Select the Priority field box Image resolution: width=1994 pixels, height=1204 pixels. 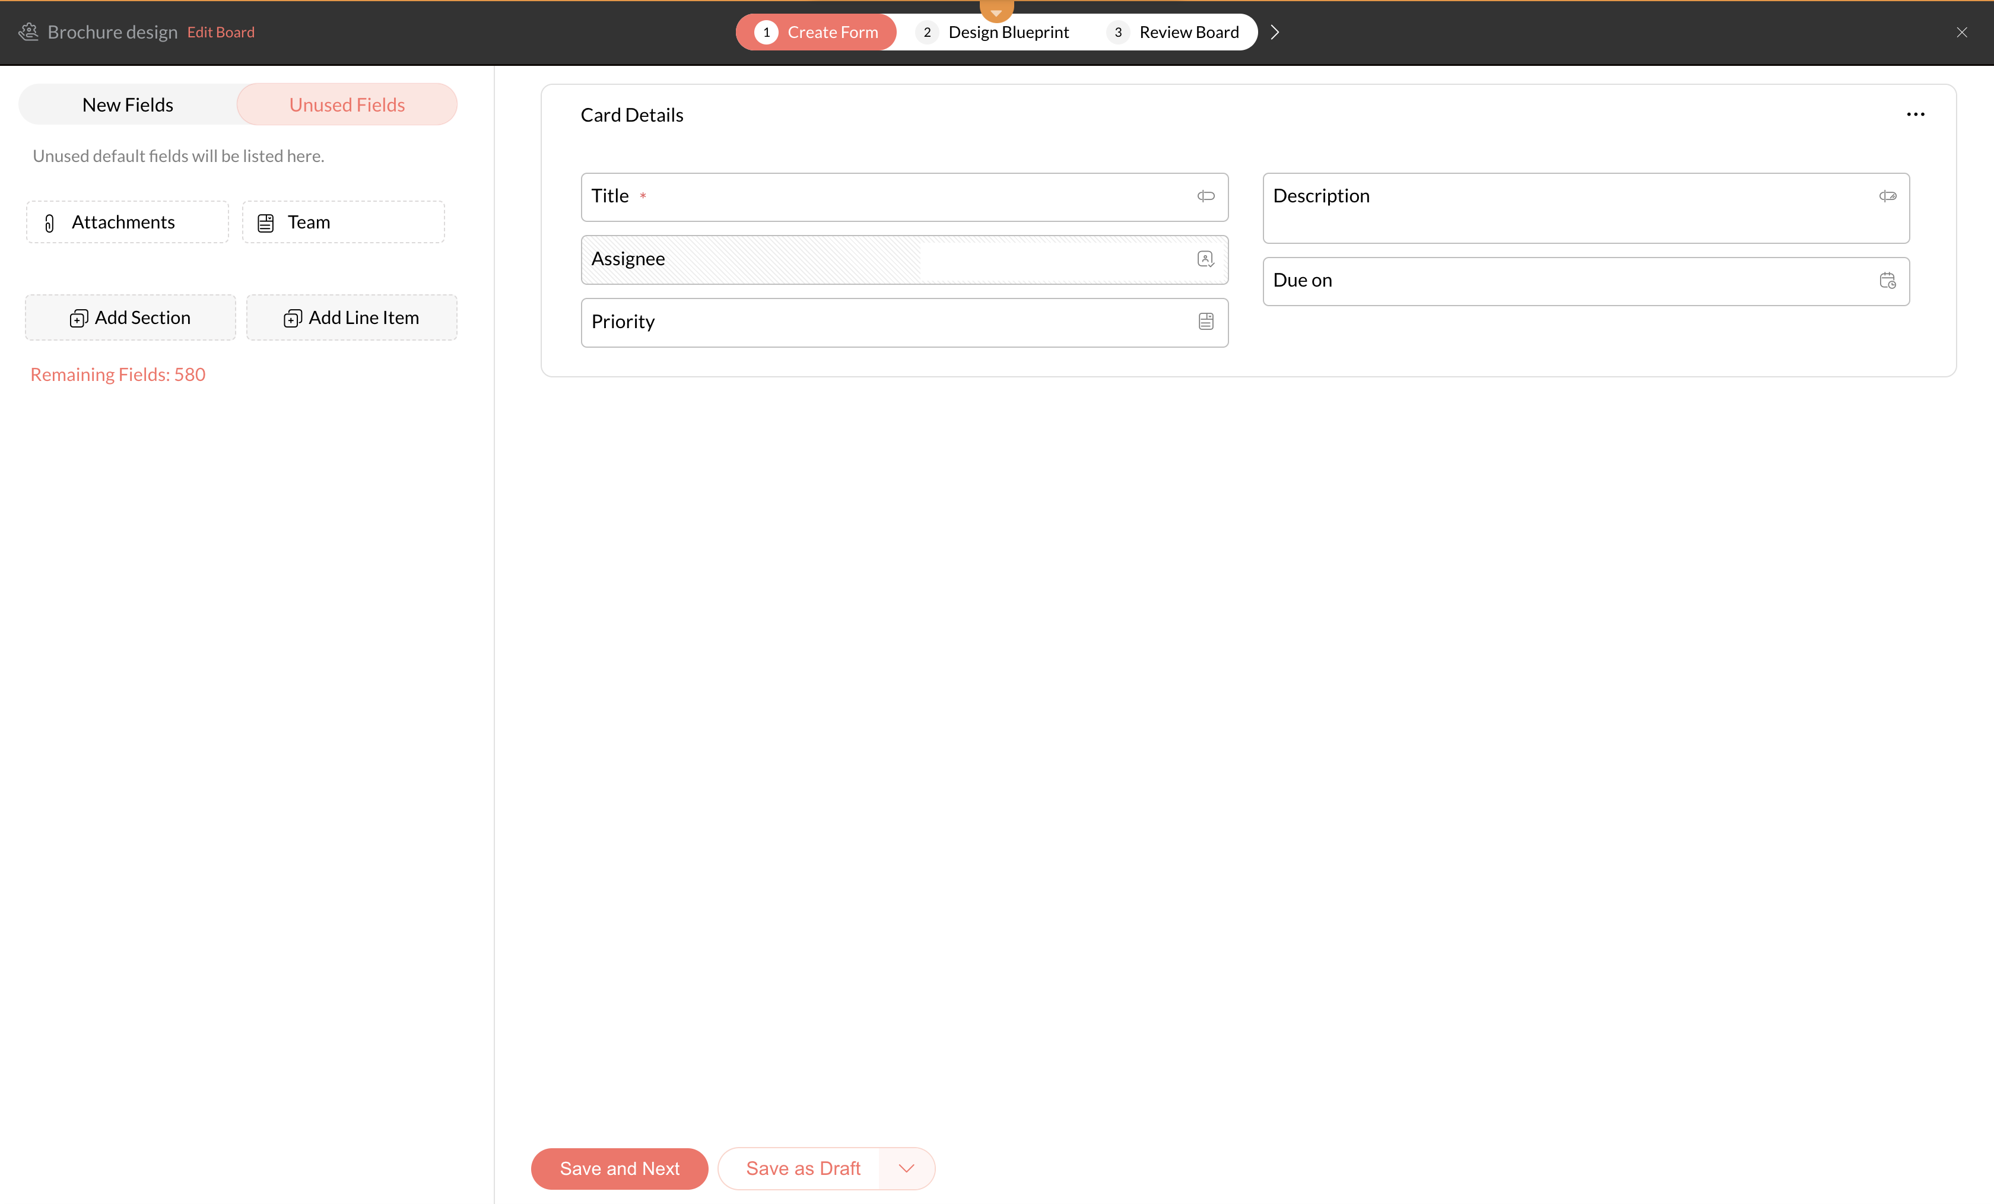(890, 322)
